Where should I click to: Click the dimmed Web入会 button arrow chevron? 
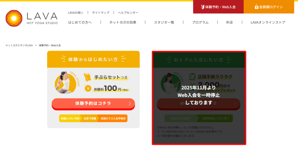(x=235, y=103)
